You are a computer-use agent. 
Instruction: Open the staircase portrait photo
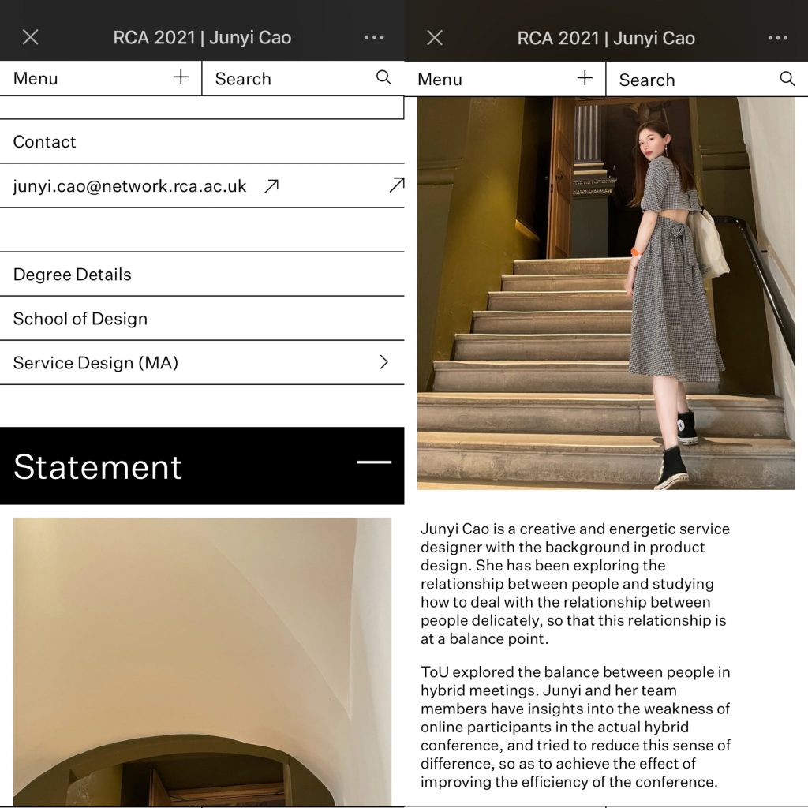click(x=606, y=294)
